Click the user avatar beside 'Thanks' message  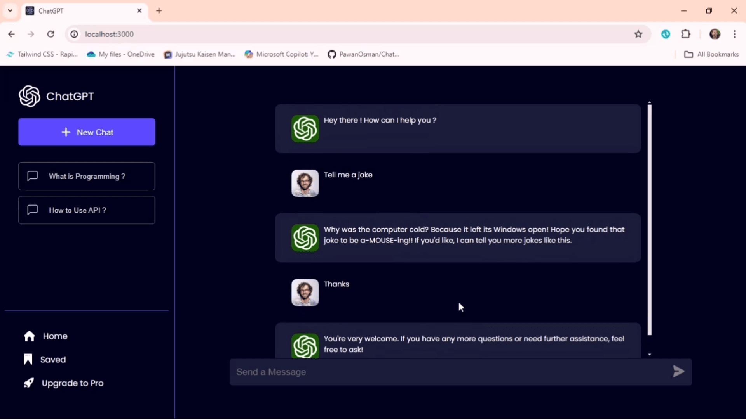[305, 293]
